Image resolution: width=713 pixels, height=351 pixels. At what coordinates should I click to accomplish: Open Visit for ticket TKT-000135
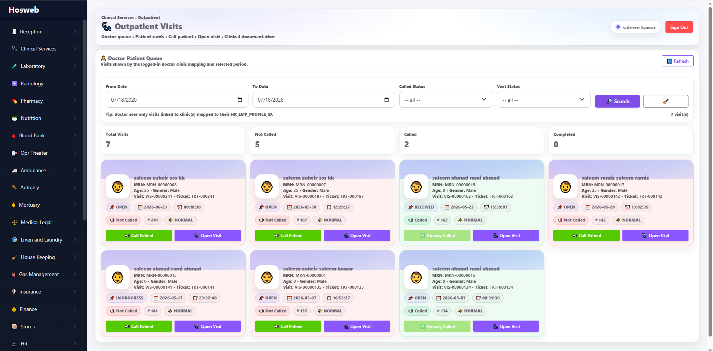click(357, 327)
